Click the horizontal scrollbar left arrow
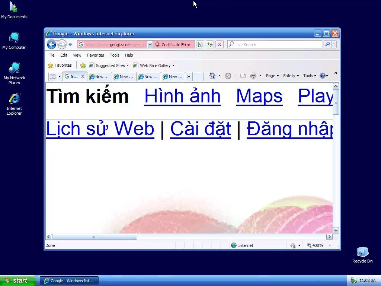The image size is (381, 286). click(49, 236)
